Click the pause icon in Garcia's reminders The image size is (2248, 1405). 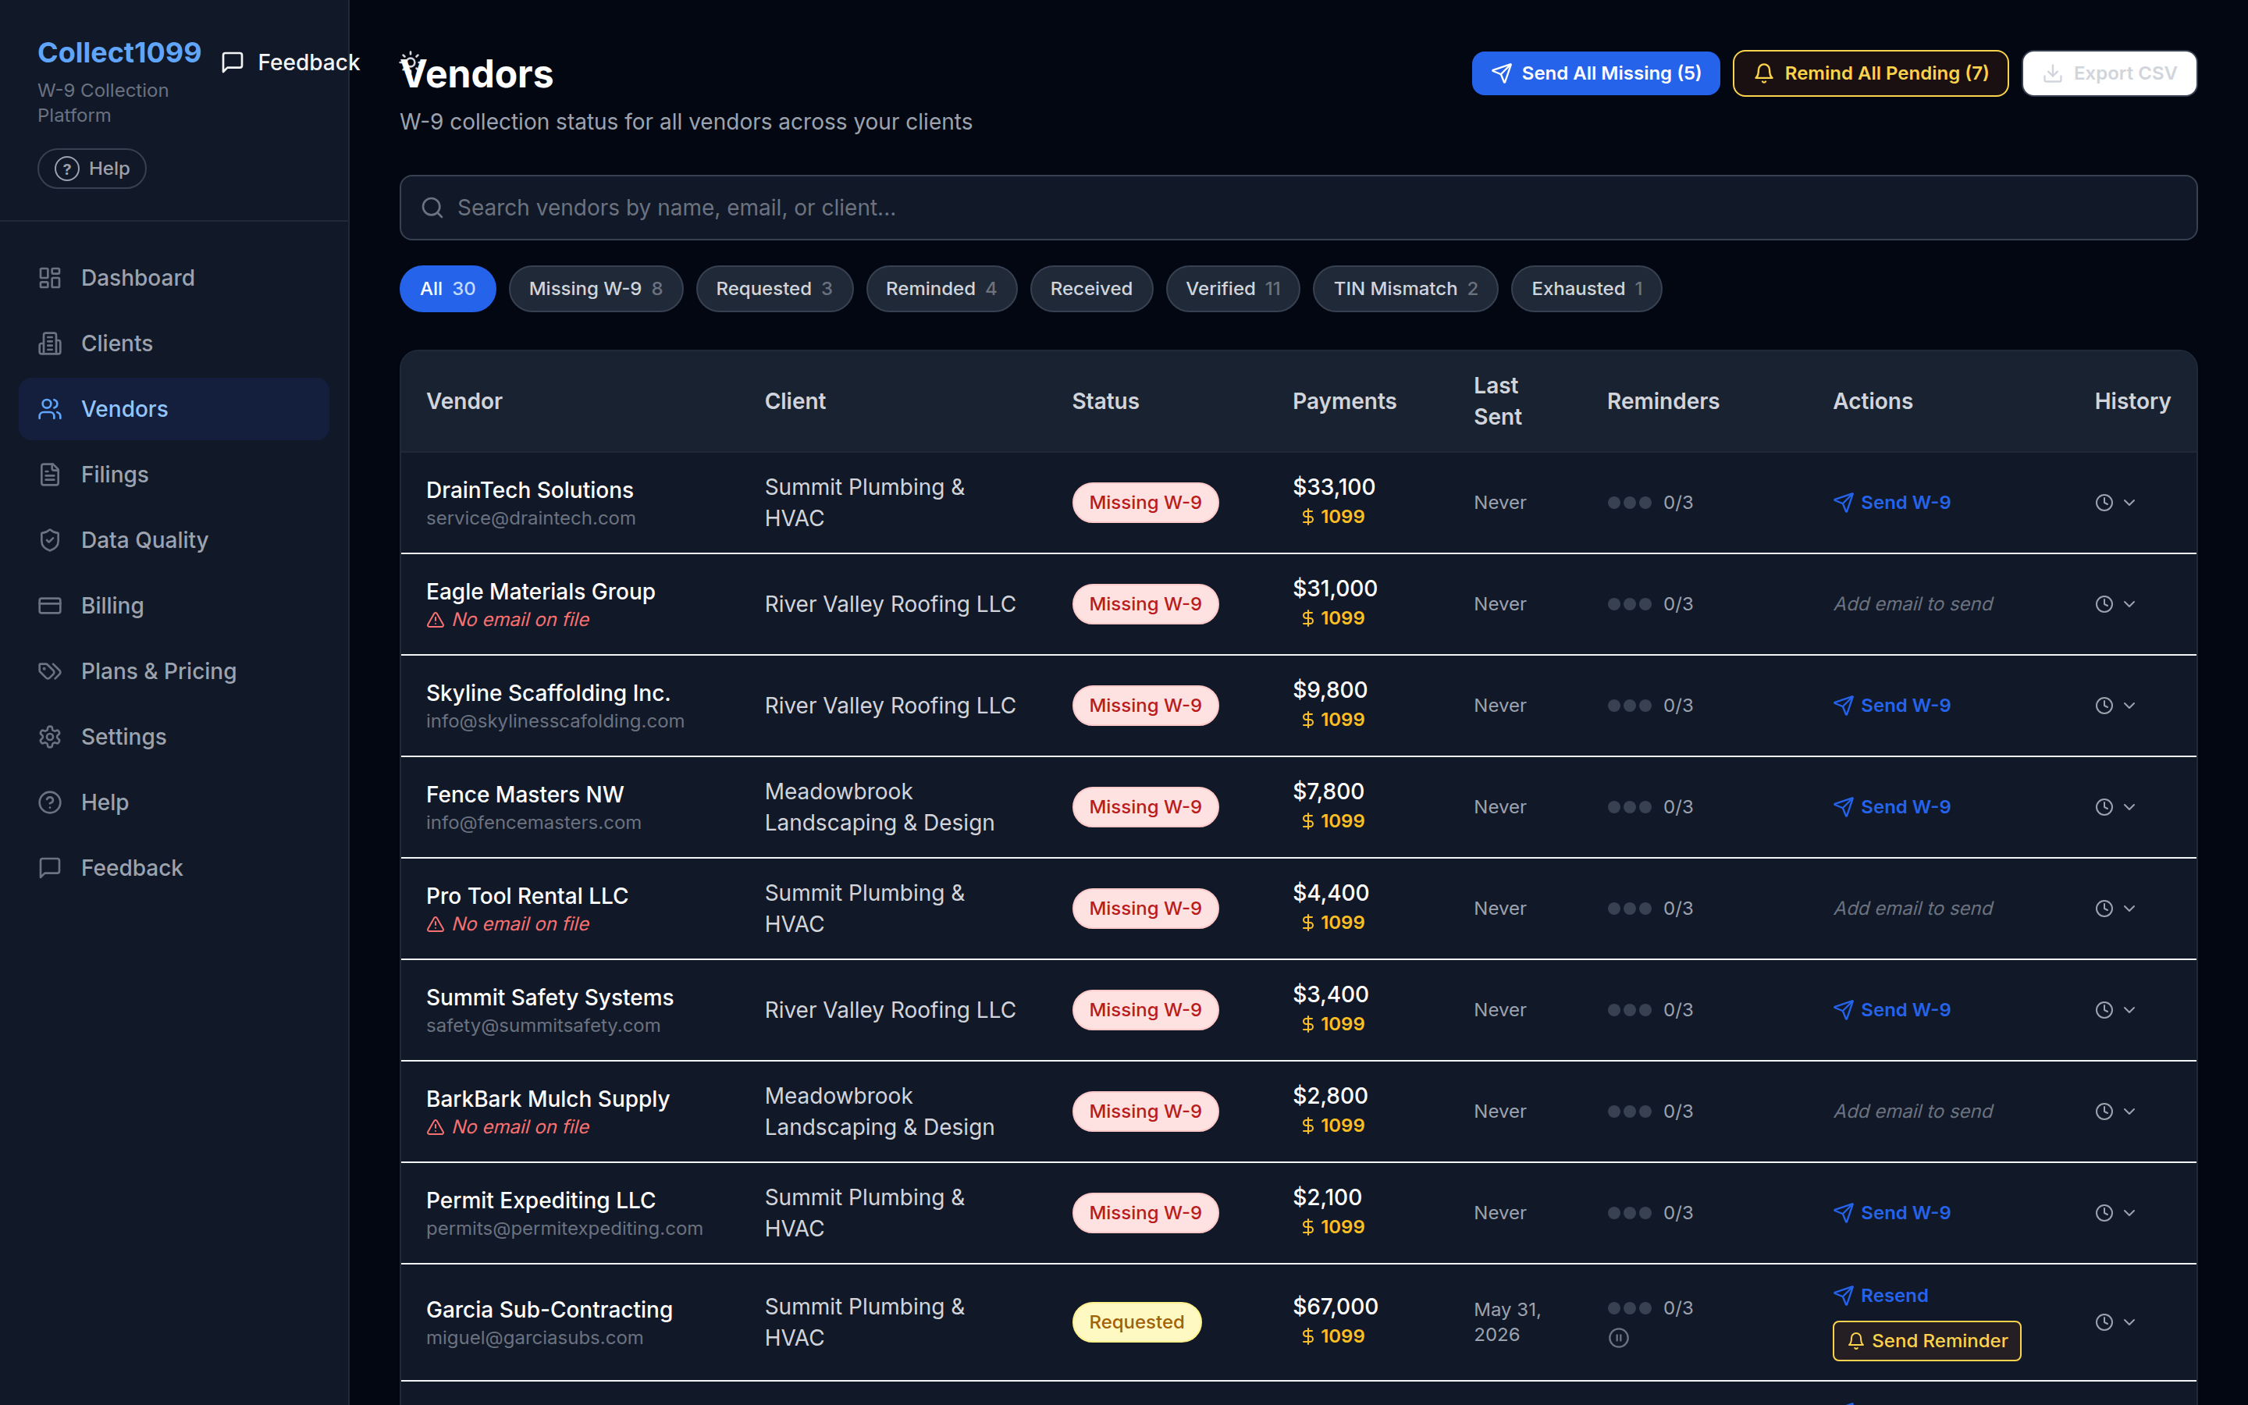coord(1618,1338)
